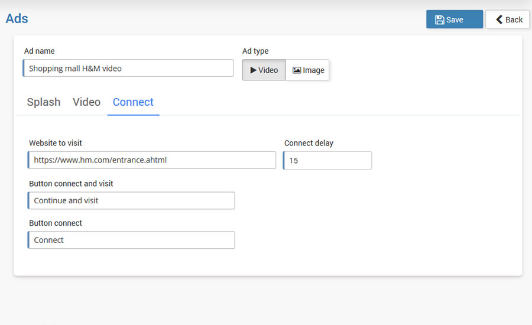Select Image ad type

point(308,70)
